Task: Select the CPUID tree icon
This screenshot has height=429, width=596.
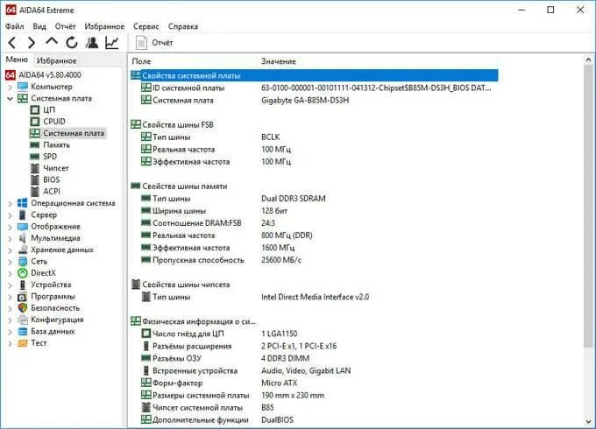Action: pos(34,122)
